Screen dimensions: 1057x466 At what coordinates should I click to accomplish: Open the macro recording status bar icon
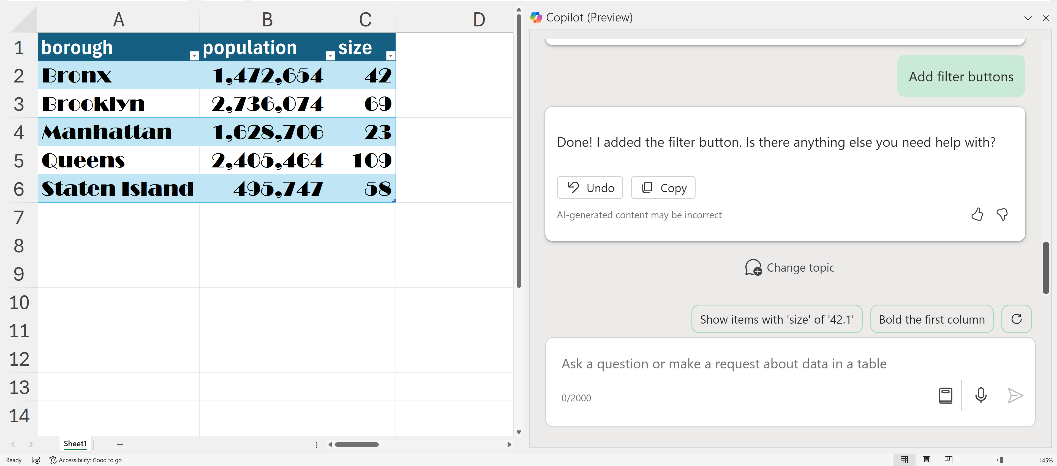tap(36, 460)
